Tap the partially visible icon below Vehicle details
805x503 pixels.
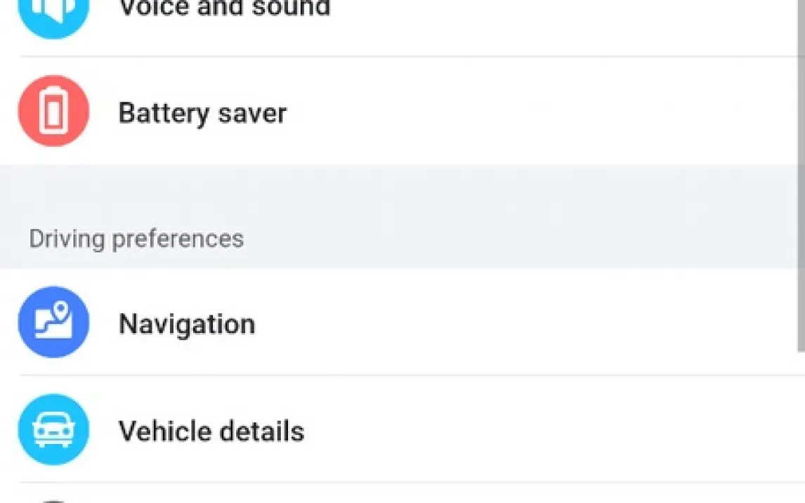click(53, 500)
